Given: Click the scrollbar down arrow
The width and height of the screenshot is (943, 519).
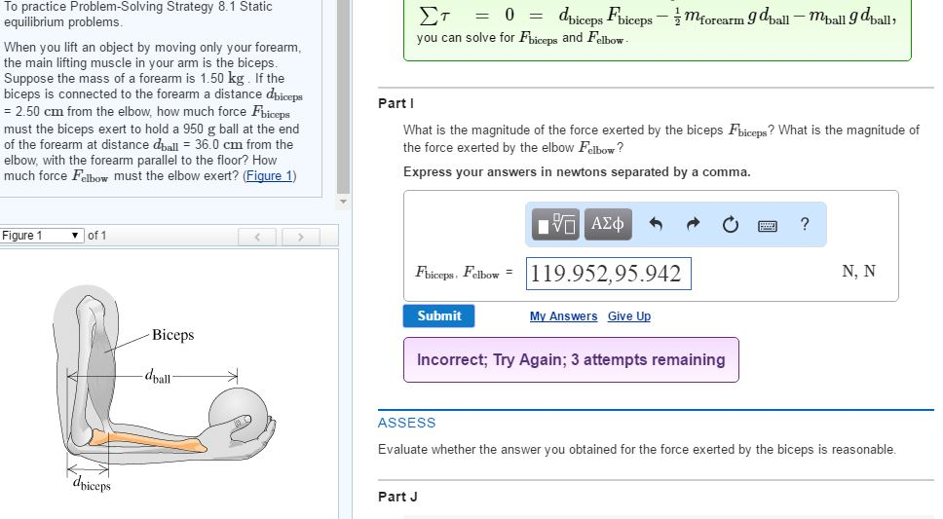Looking at the screenshot, I should (x=344, y=203).
